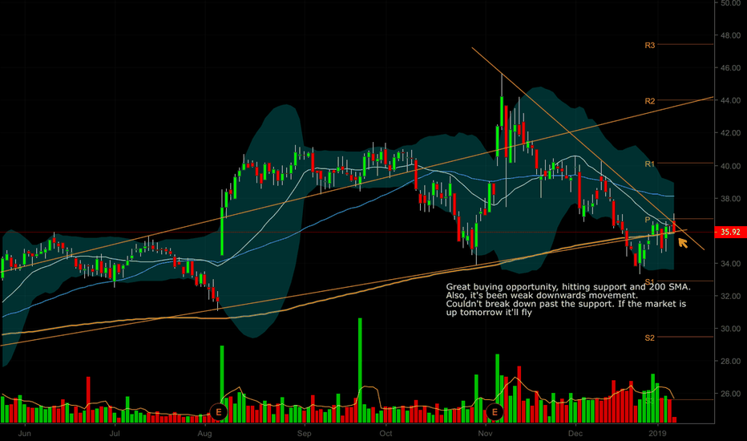Click the 'Great buying opportunity' note text
This screenshot has width=747, height=441.
568,299
